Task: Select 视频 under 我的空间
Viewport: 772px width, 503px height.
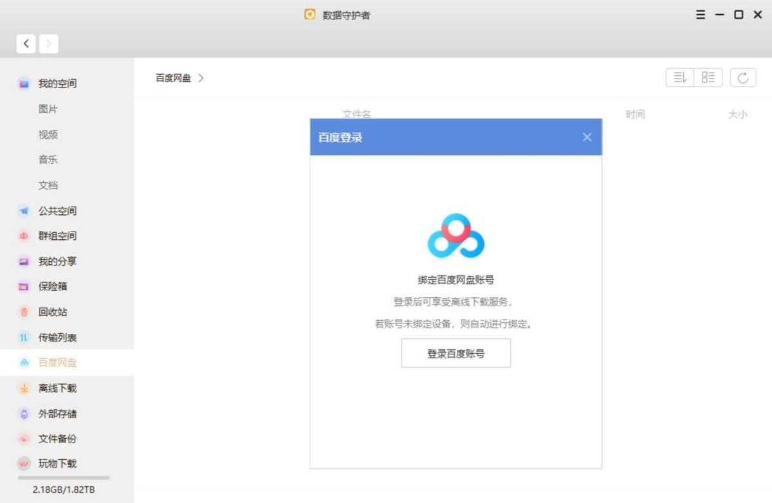Action: [x=48, y=134]
